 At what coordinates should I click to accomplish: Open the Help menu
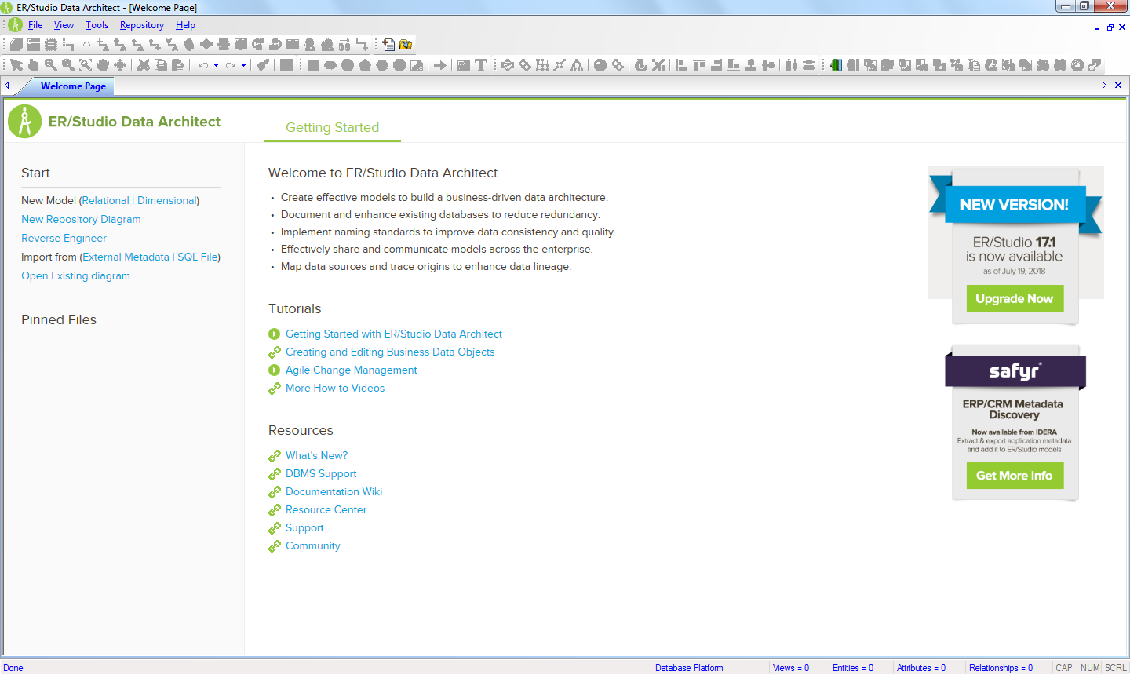185,25
